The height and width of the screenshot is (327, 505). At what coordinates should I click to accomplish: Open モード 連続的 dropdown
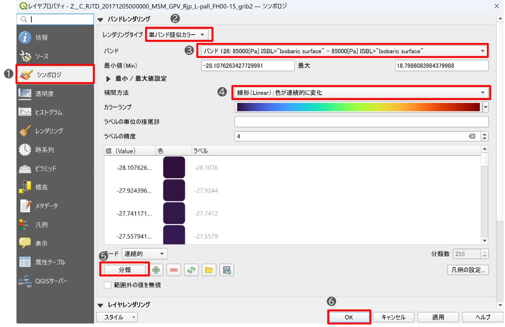pyautogui.click(x=145, y=254)
